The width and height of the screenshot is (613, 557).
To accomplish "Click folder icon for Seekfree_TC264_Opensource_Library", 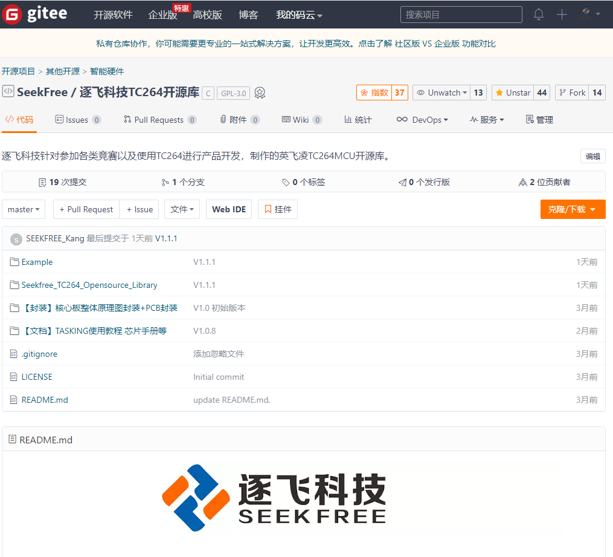I will point(14,285).
